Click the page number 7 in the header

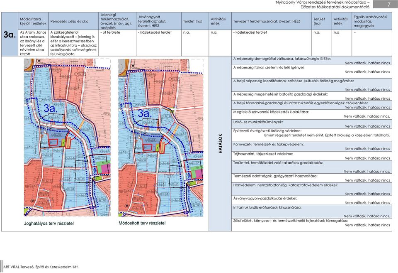click(389, 4)
